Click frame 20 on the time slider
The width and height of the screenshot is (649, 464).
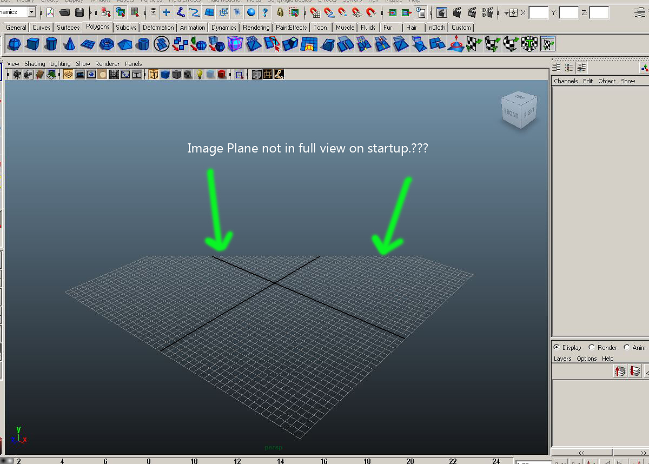[410, 461]
